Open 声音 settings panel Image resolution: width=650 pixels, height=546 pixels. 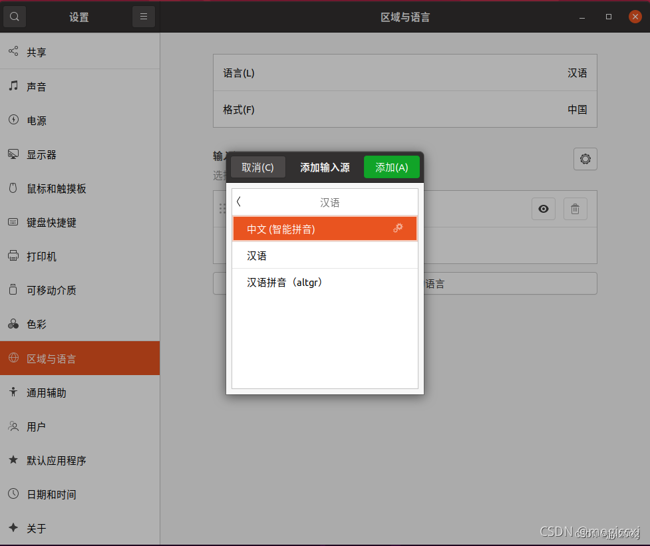[x=80, y=86]
